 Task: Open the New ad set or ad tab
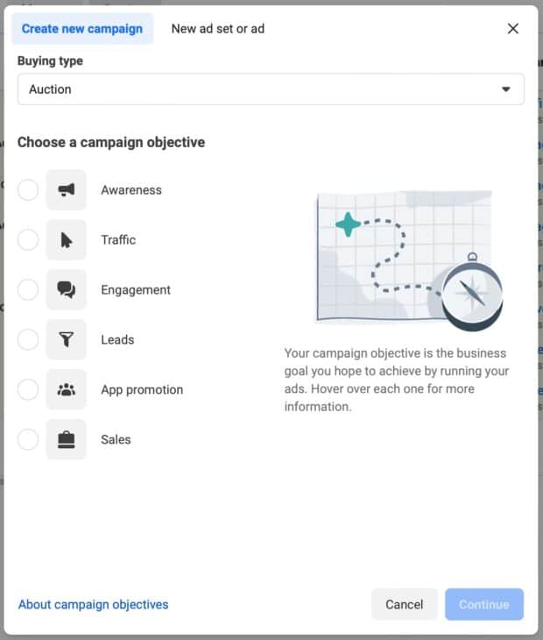point(218,29)
